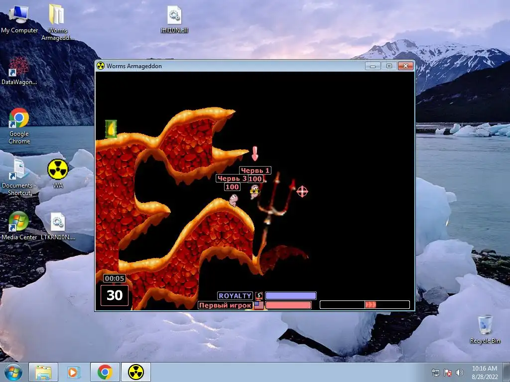The width and height of the screenshot is (510, 382).
Task: Click the red Первый игрок health bar
Action: tap(288, 305)
